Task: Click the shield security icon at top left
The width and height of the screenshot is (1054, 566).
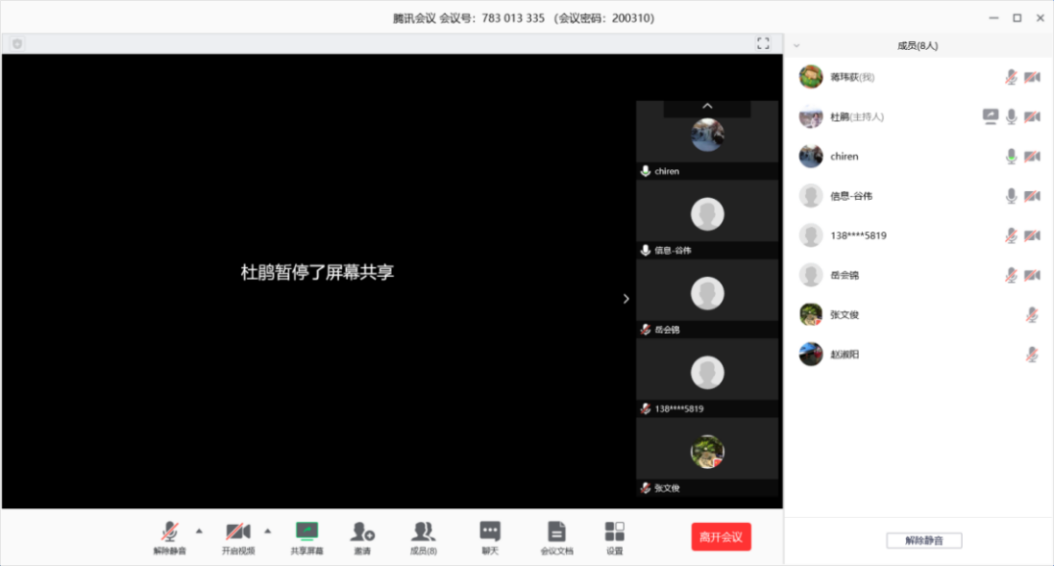Action: coord(17,44)
